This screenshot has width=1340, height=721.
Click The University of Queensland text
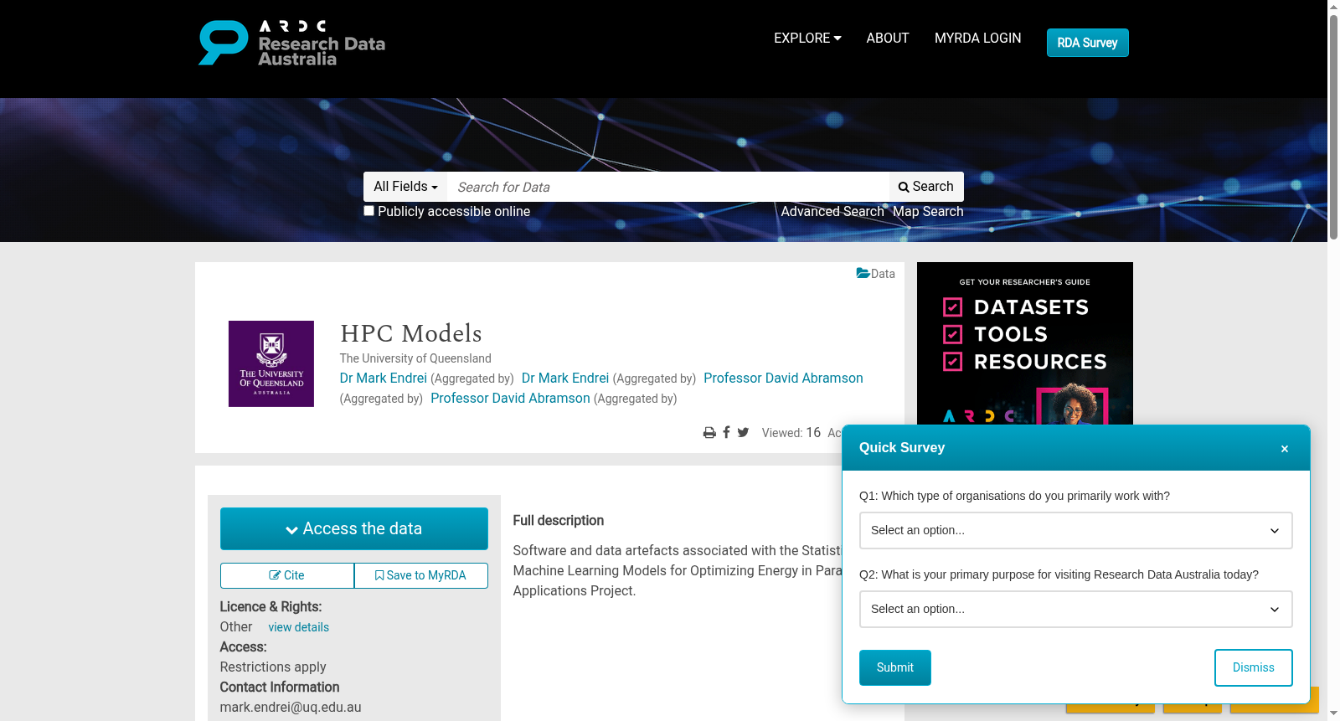[415, 358]
